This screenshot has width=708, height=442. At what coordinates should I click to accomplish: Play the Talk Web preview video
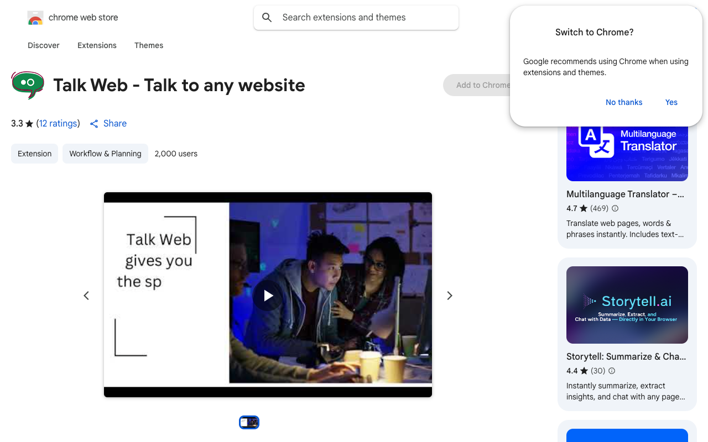tap(268, 296)
